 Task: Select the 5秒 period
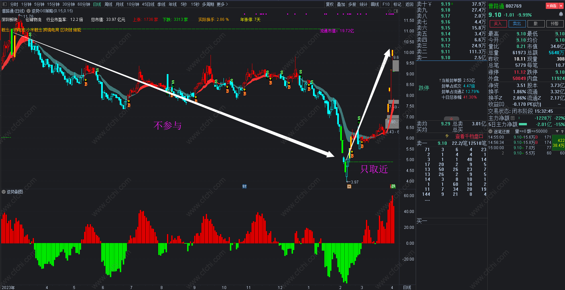click(x=184, y=4)
